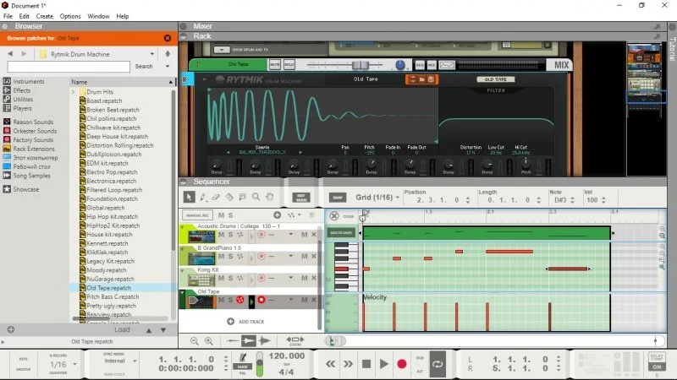This screenshot has width=677, height=380.
Task: Click the Multilanes button in edit view
Action: (341, 233)
